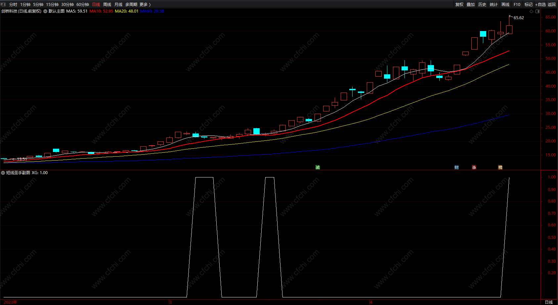Screen dimensions: 558x305
Task: Expand the 更多 period options
Action: tap(145, 4)
